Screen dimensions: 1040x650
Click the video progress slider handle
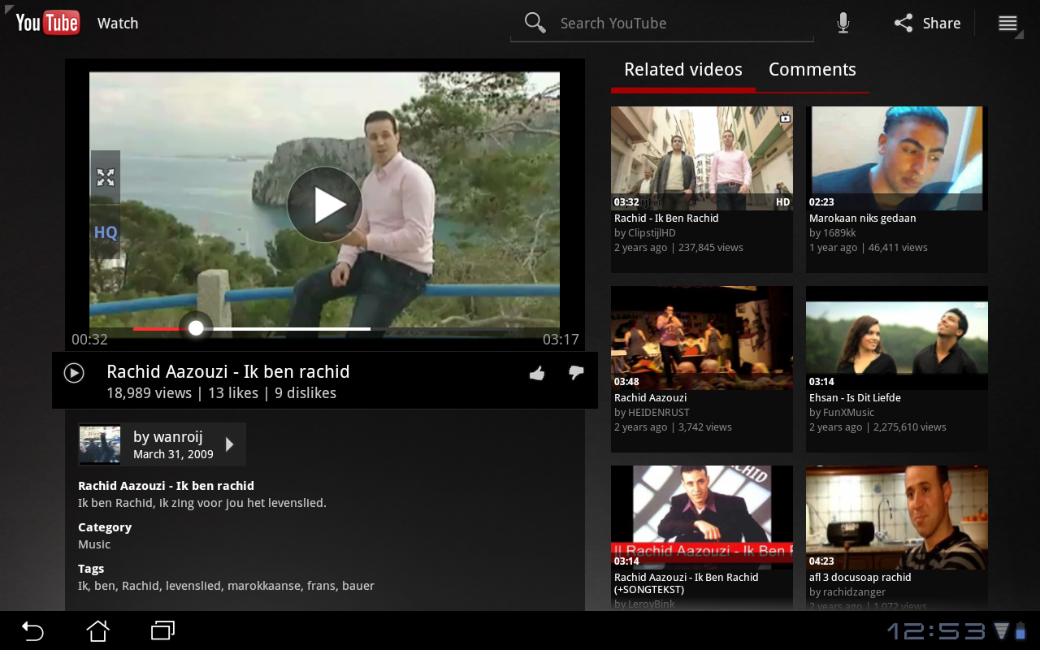[x=196, y=328]
